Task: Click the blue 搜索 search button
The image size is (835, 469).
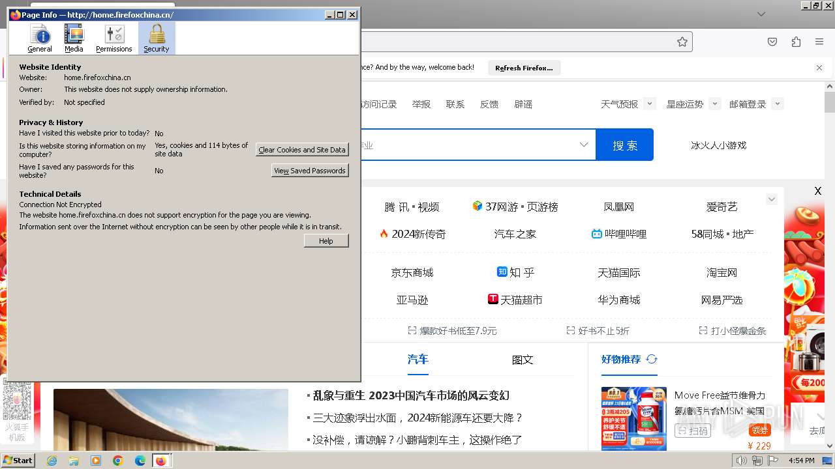Action: (x=625, y=145)
